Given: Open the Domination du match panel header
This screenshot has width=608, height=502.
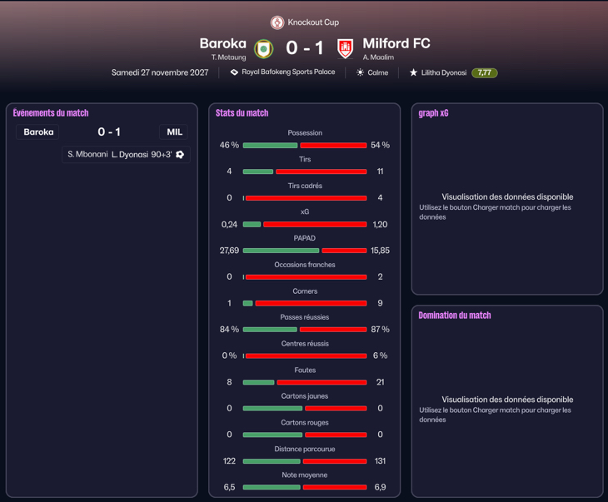Looking at the screenshot, I should [x=455, y=316].
